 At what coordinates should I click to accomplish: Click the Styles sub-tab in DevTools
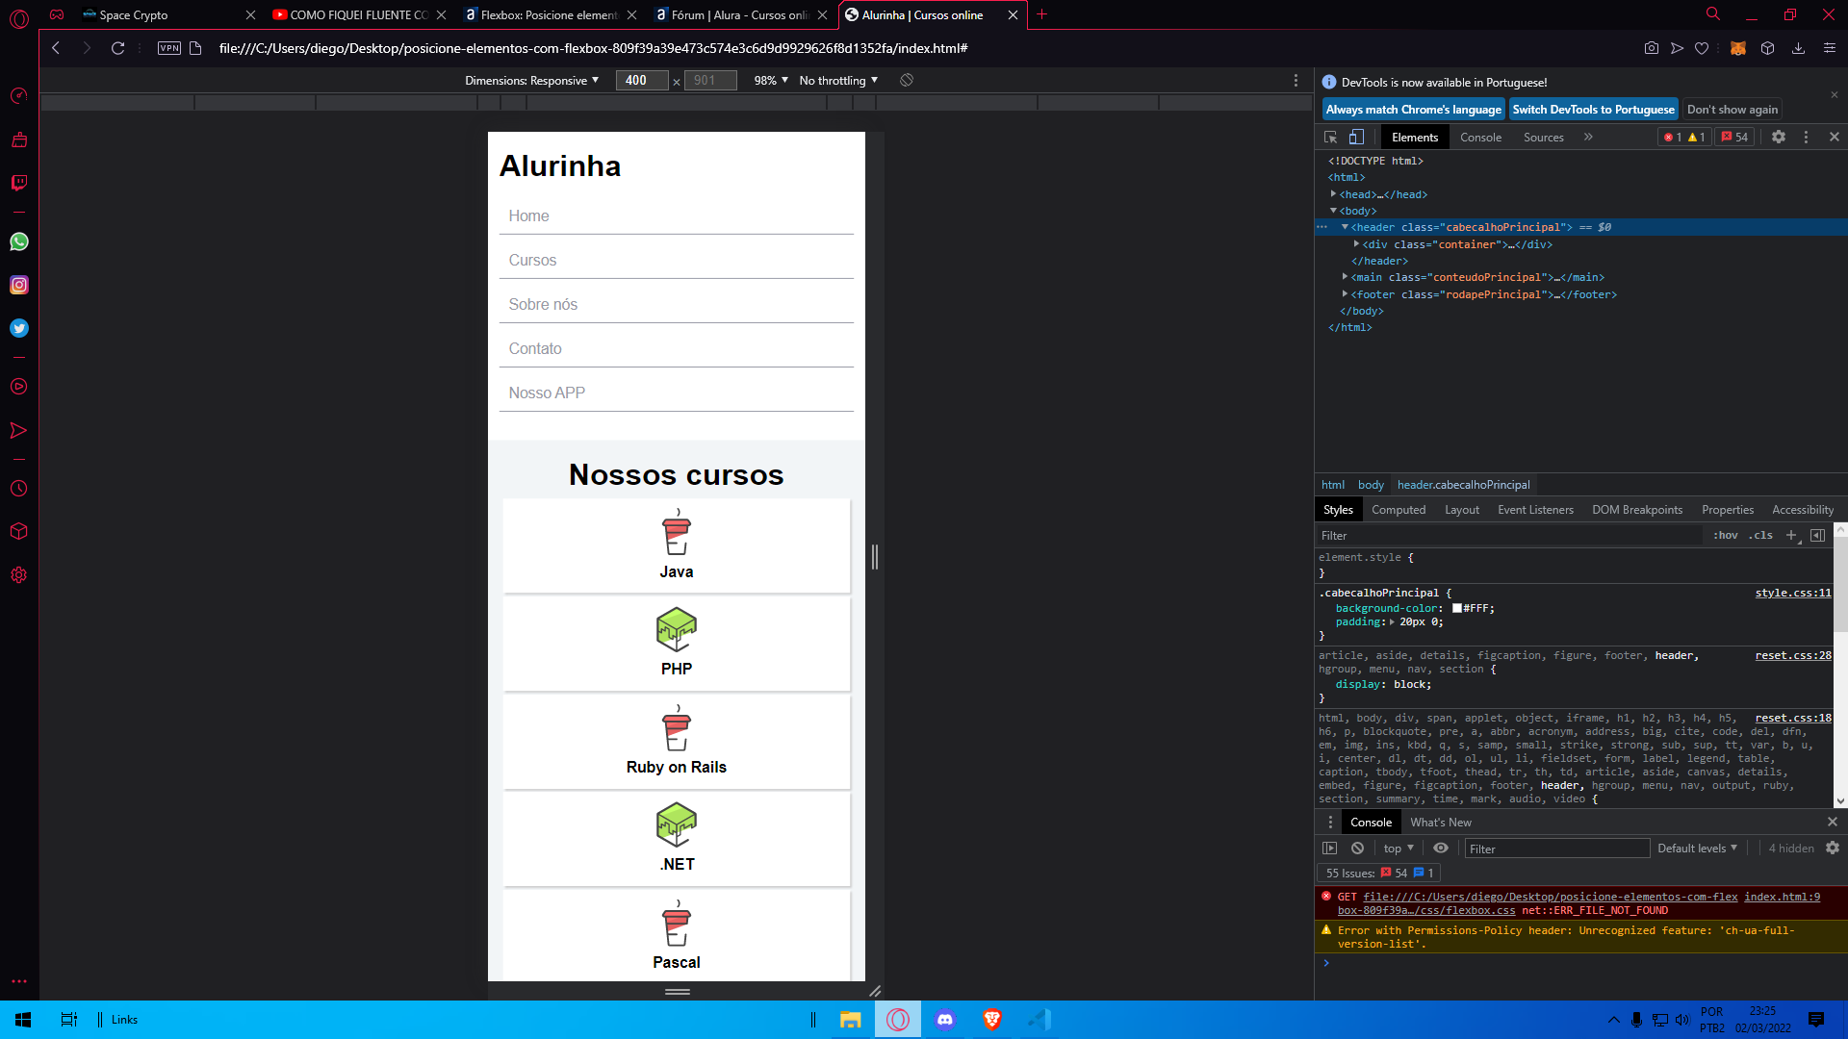1338,509
